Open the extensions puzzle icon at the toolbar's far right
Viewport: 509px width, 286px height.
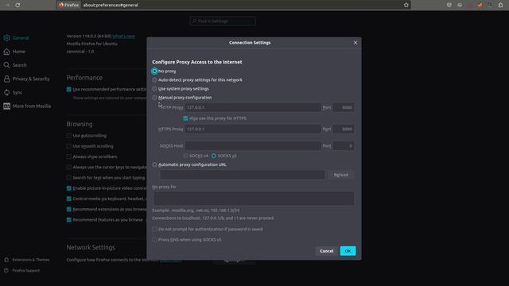click(x=500, y=5)
